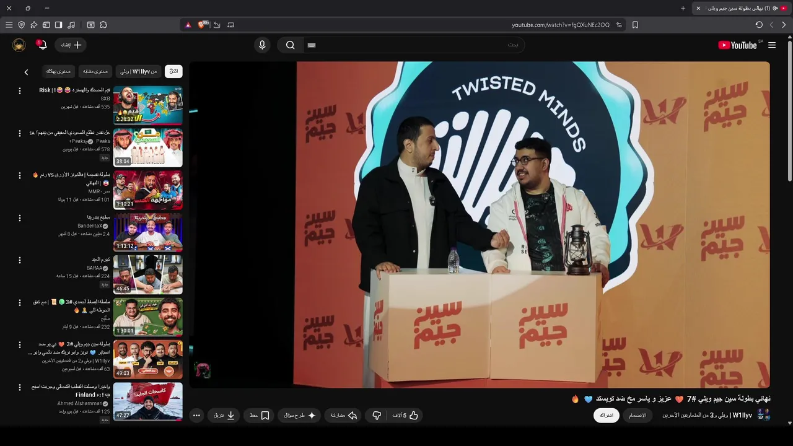
Task: Go to YouTube home via logo
Action: click(737, 45)
